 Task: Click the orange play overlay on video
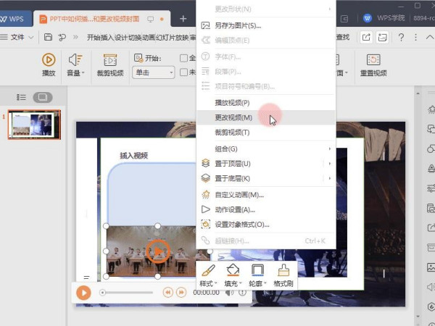tap(158, 251)
